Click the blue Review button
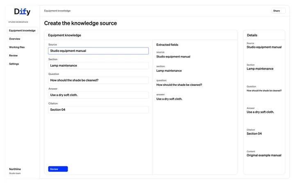Viewport: 295px width, 184px height. [x=58, y=169]
